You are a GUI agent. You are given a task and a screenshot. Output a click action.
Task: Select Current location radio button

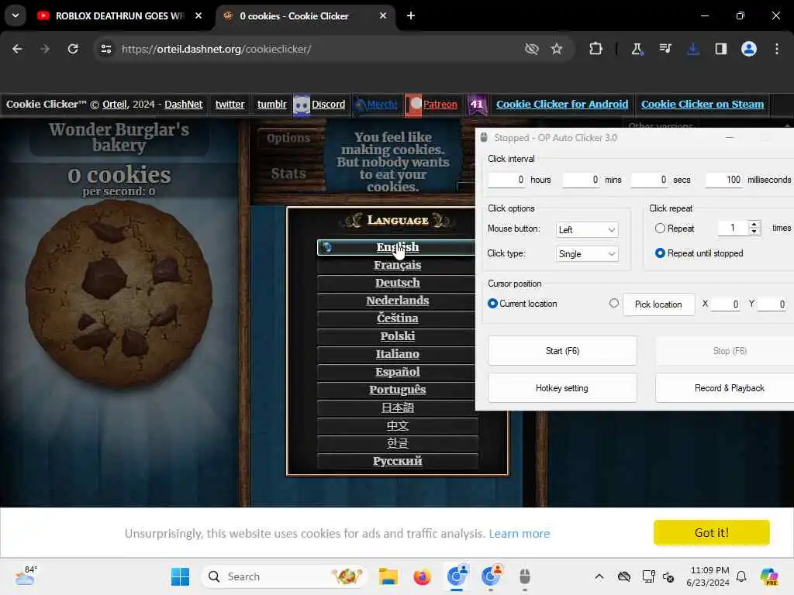(492, 304)
